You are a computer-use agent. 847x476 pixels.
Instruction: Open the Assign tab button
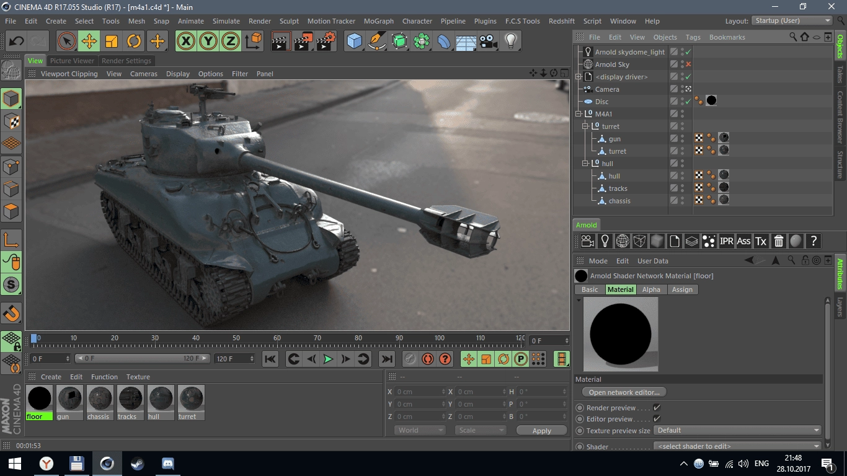(682, 289)
